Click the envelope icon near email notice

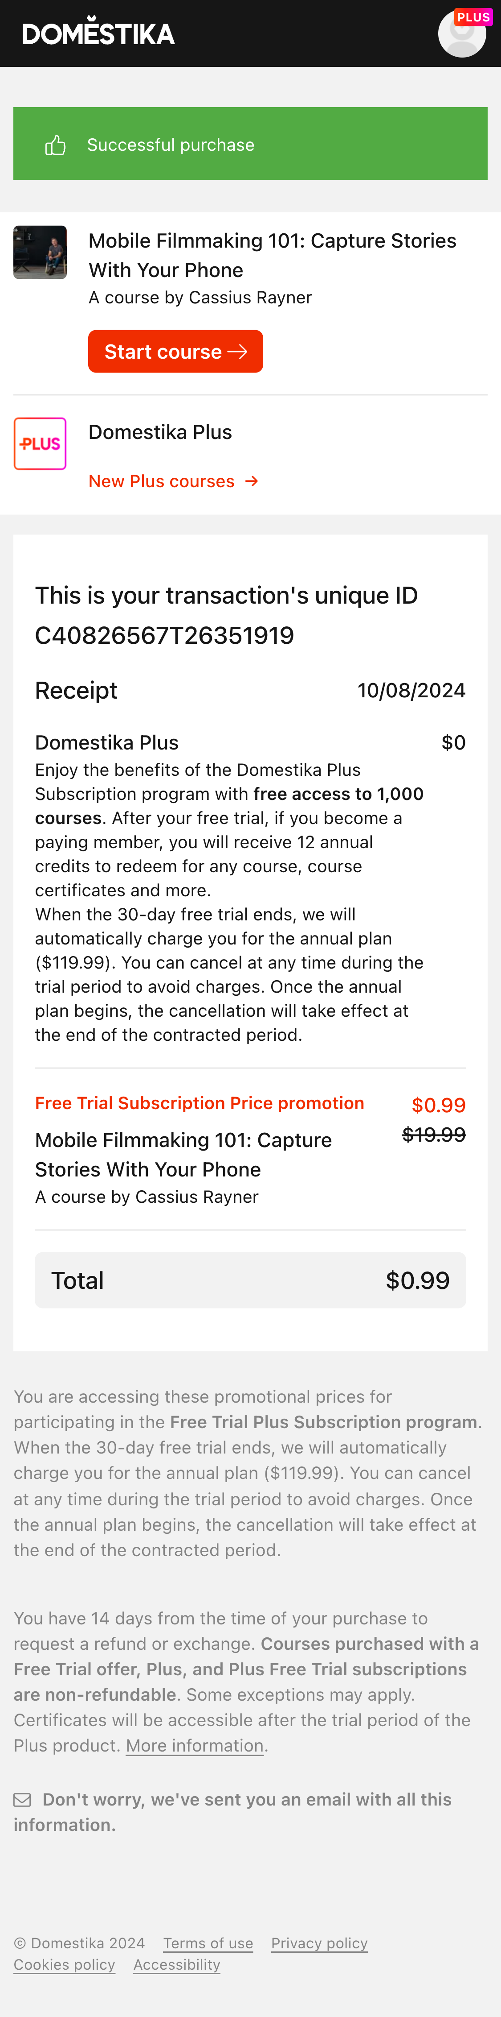[23, 1800]
